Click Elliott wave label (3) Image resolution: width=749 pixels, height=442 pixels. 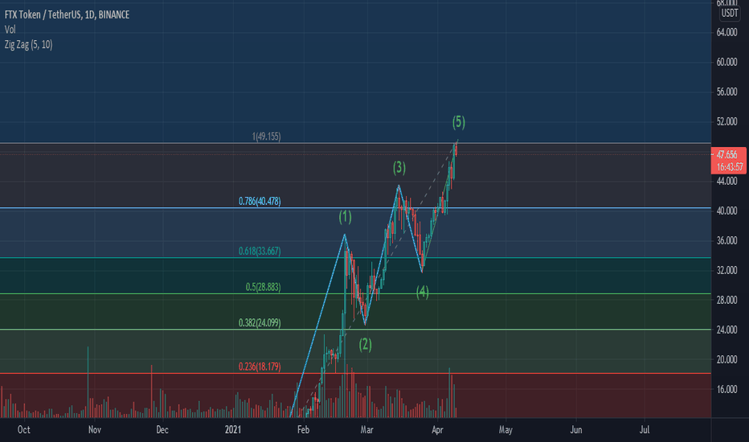click(399, 168)
